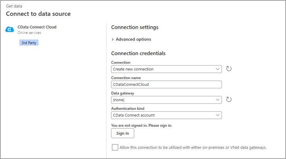286x159 pixels.
Task: Expand Advanced options section
Action: tap(131, 39)
